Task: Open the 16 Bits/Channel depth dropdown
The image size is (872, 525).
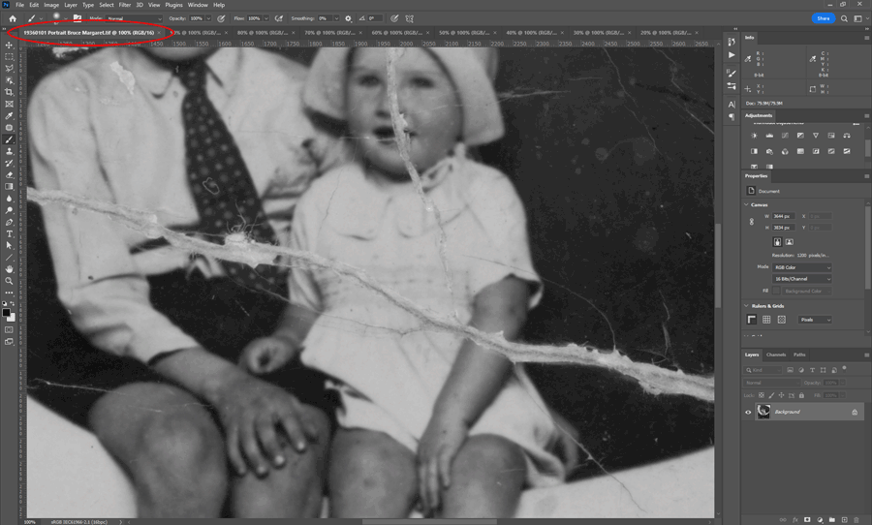Action: tap(801, 279)
